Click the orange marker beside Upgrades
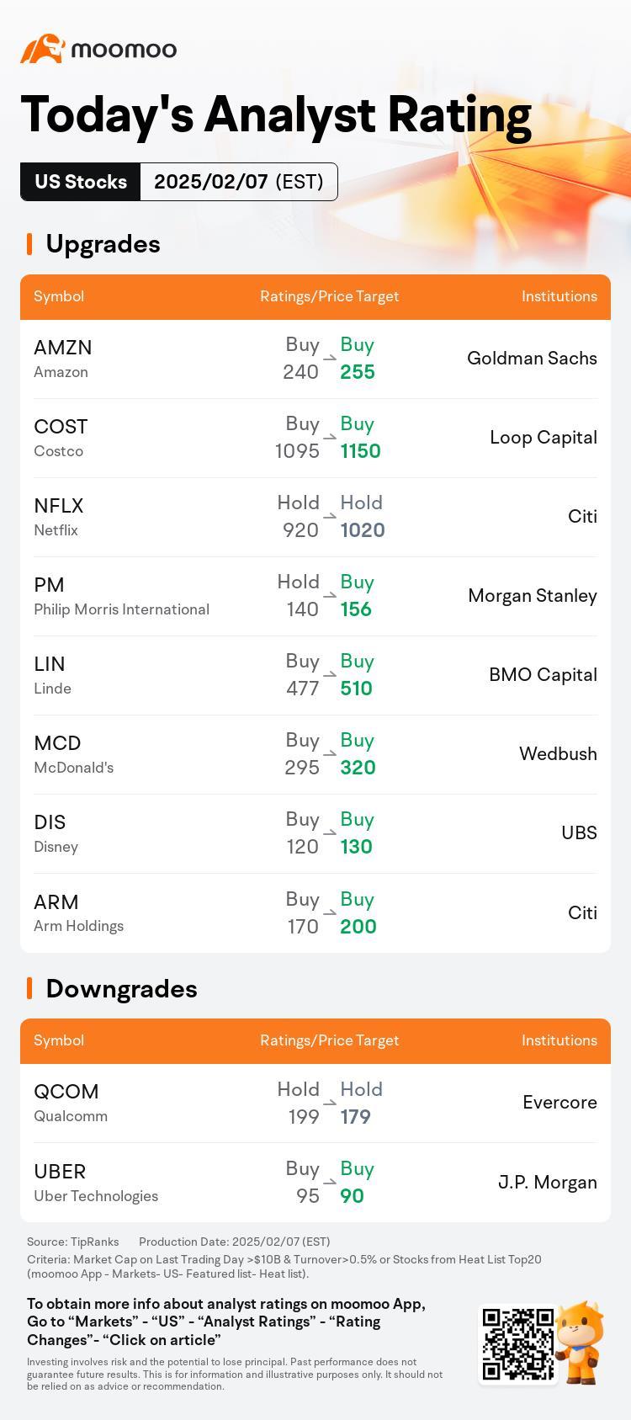This screenshot has width=631, height=1420. 29,244
